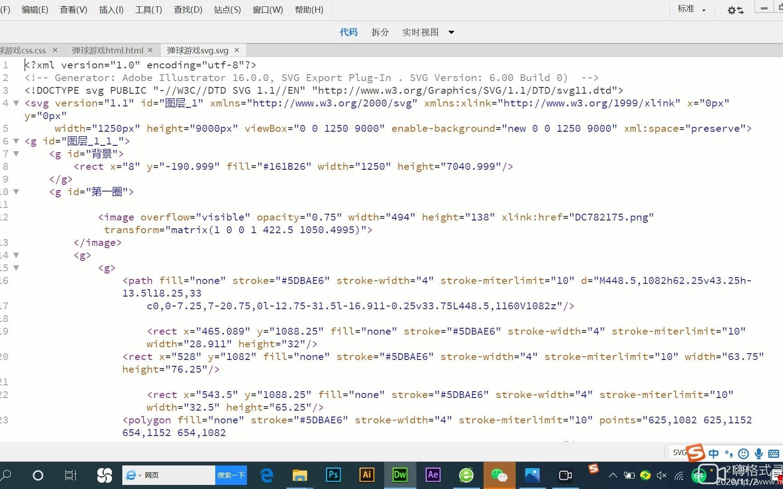783x489 pixels.
Task: Collapse the g 背景 block on line 7
Action: [16, 153]
